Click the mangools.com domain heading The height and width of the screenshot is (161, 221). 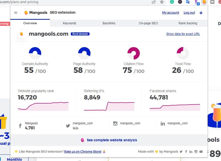pos(49,34)
